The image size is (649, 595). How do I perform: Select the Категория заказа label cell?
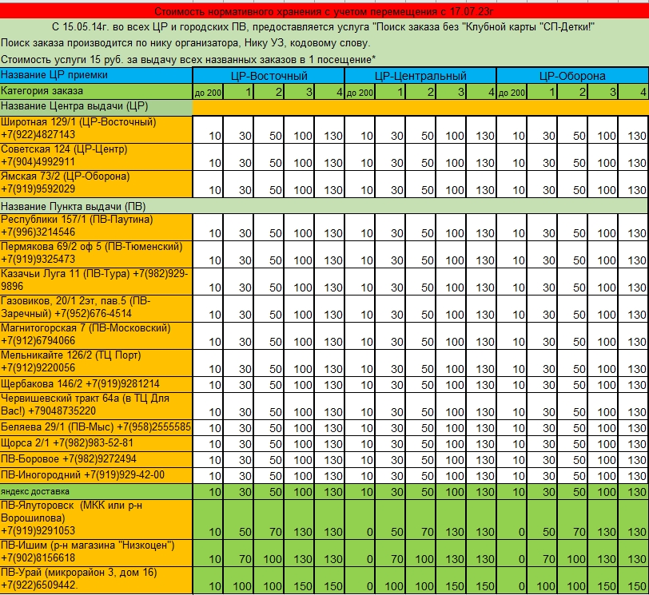click(96, 92)
